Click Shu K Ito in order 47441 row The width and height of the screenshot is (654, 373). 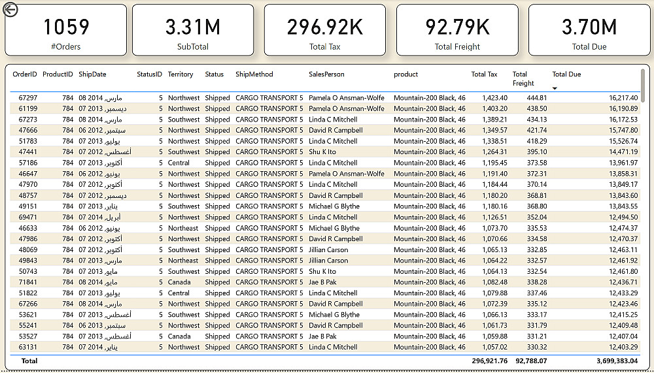point(322,152)
